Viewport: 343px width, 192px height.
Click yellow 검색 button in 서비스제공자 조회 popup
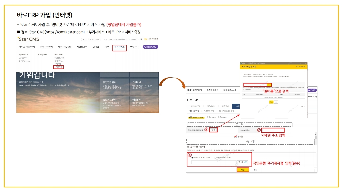(x=269, y=85)
